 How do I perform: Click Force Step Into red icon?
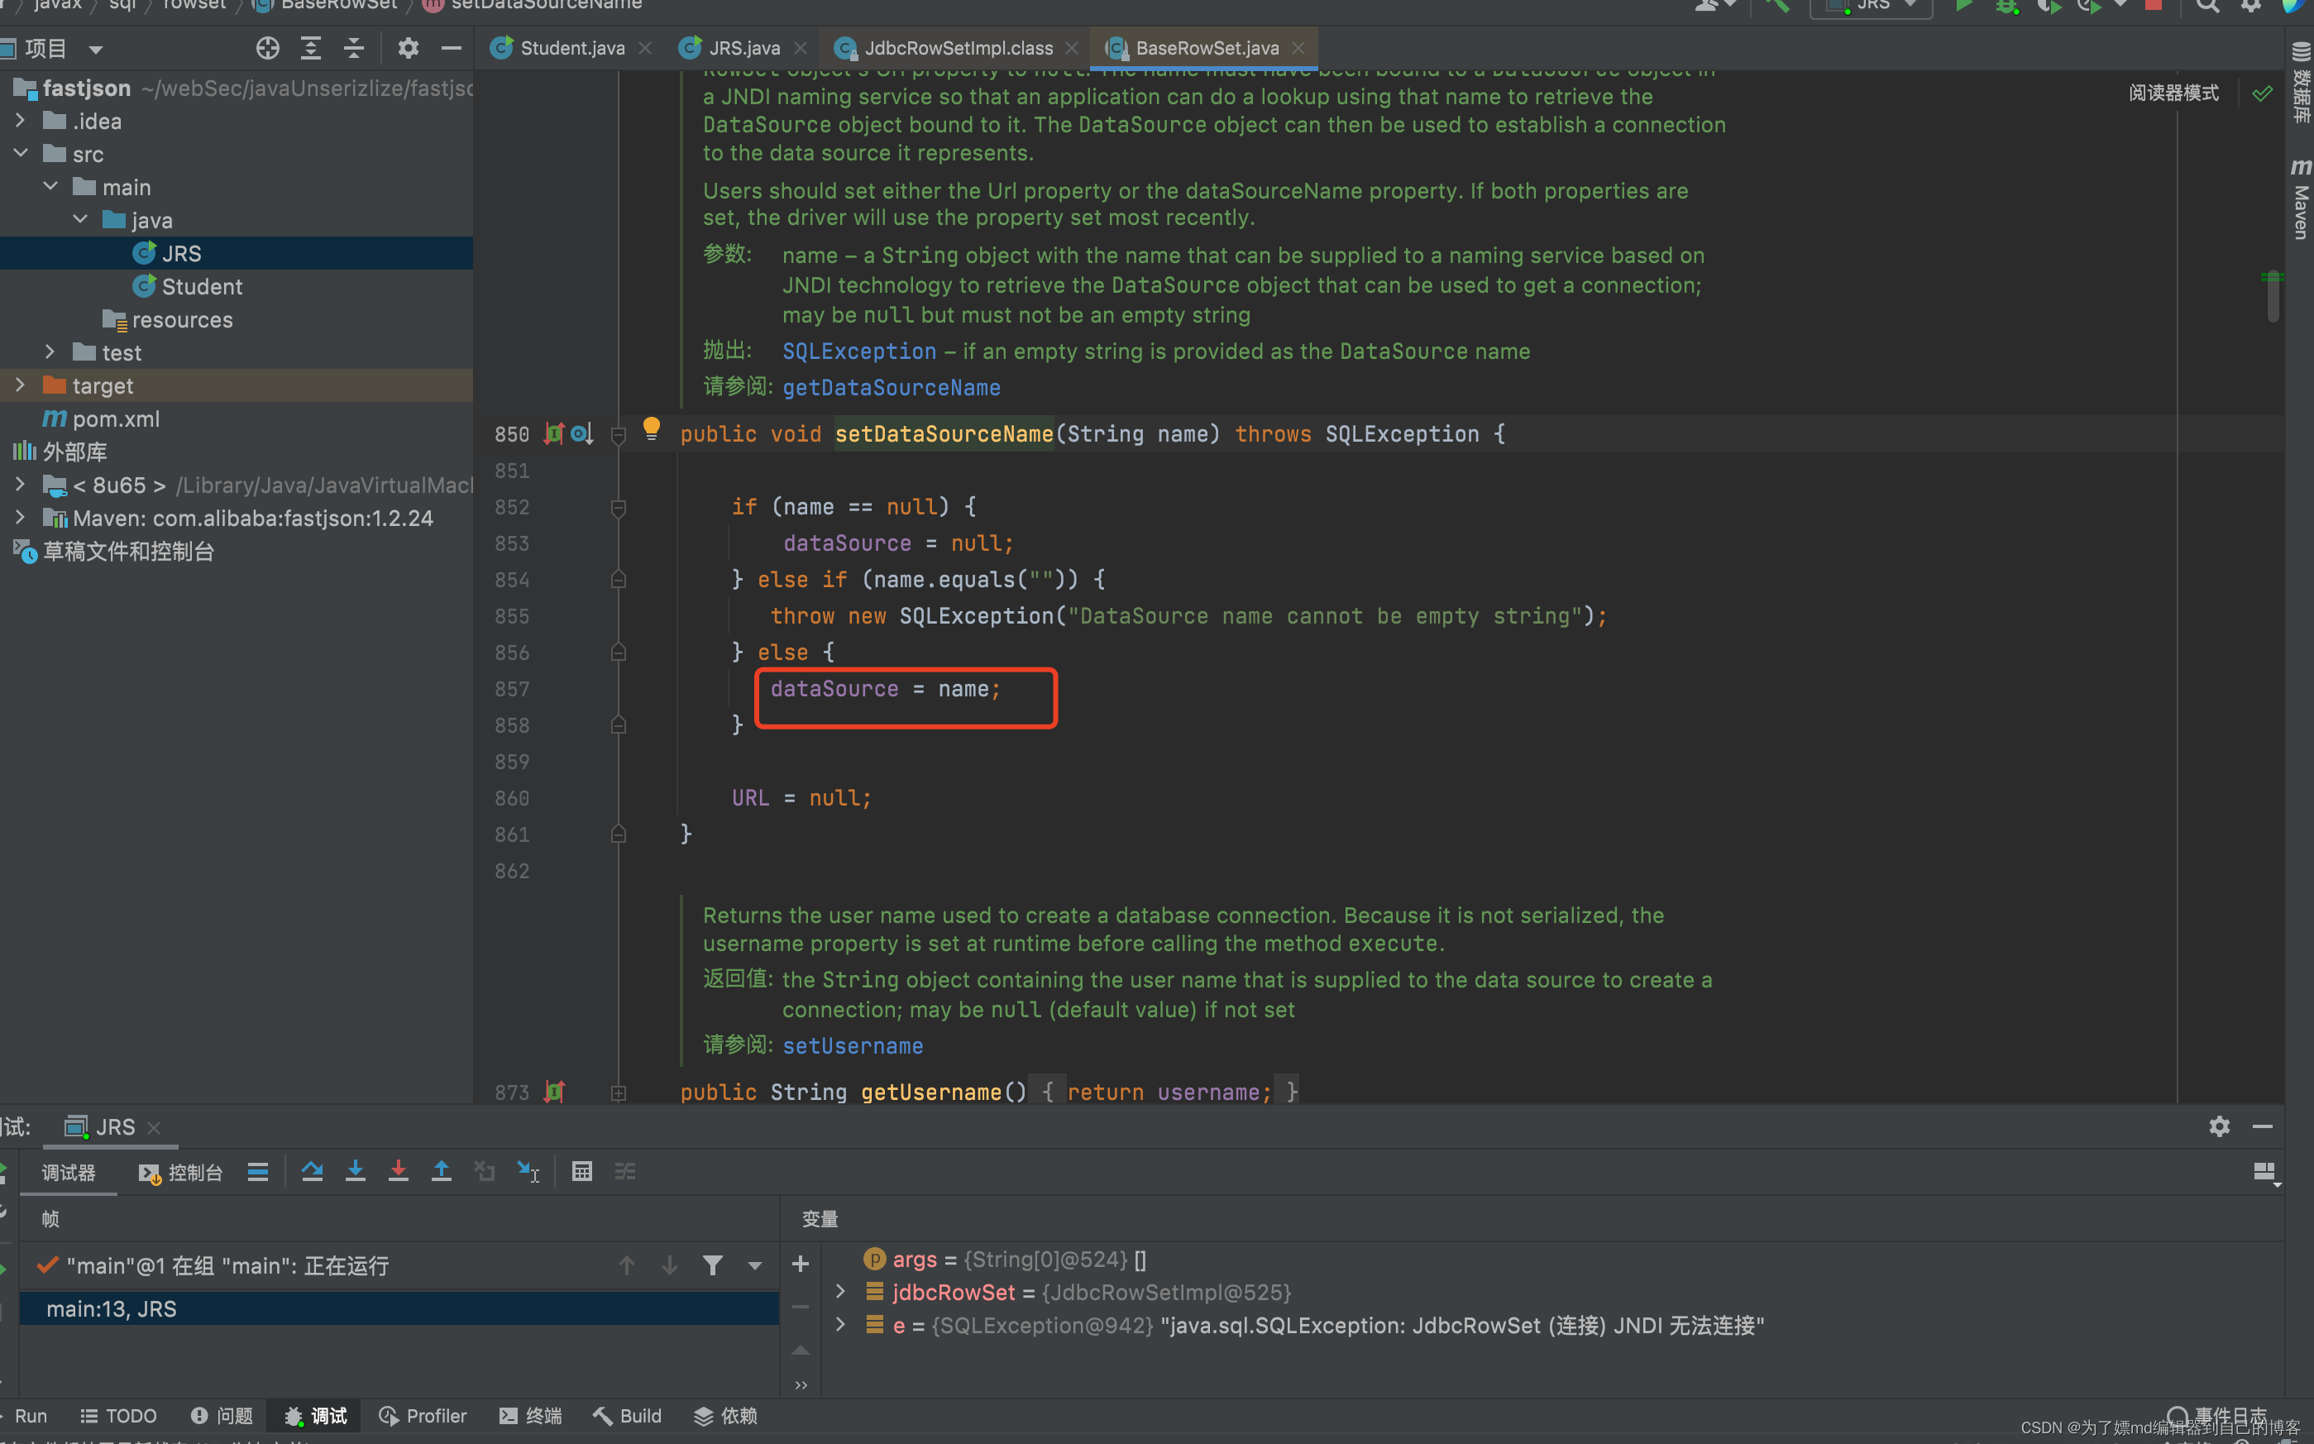[x=399, y=1172]
